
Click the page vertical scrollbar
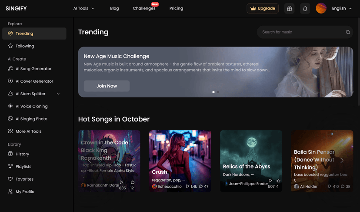coord(359,62)
